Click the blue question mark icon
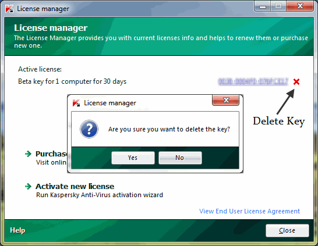This screenshot has height=246, width=318. pos(89,129)
